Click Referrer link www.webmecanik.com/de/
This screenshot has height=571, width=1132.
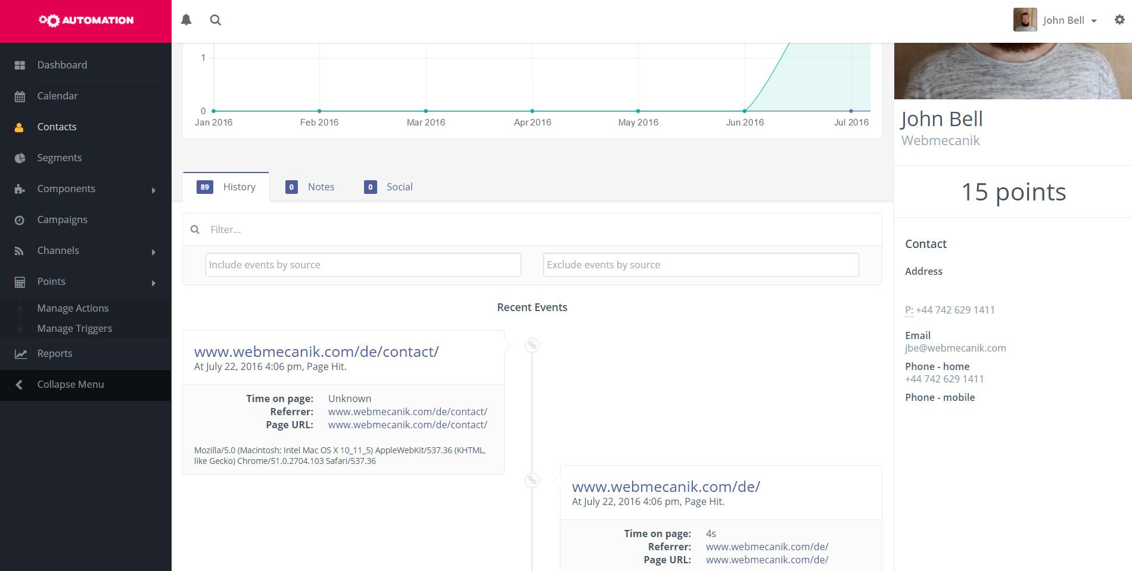tap(767, 547)
